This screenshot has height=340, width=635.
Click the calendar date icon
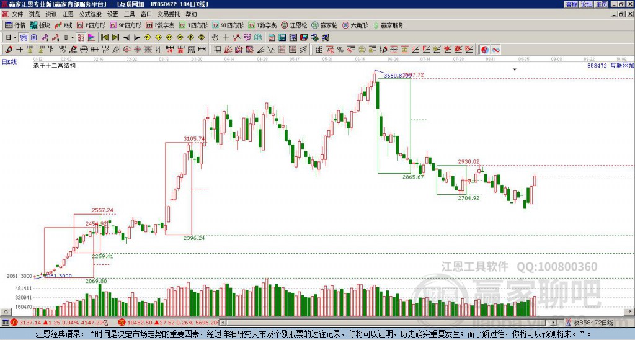pos(272,38)
